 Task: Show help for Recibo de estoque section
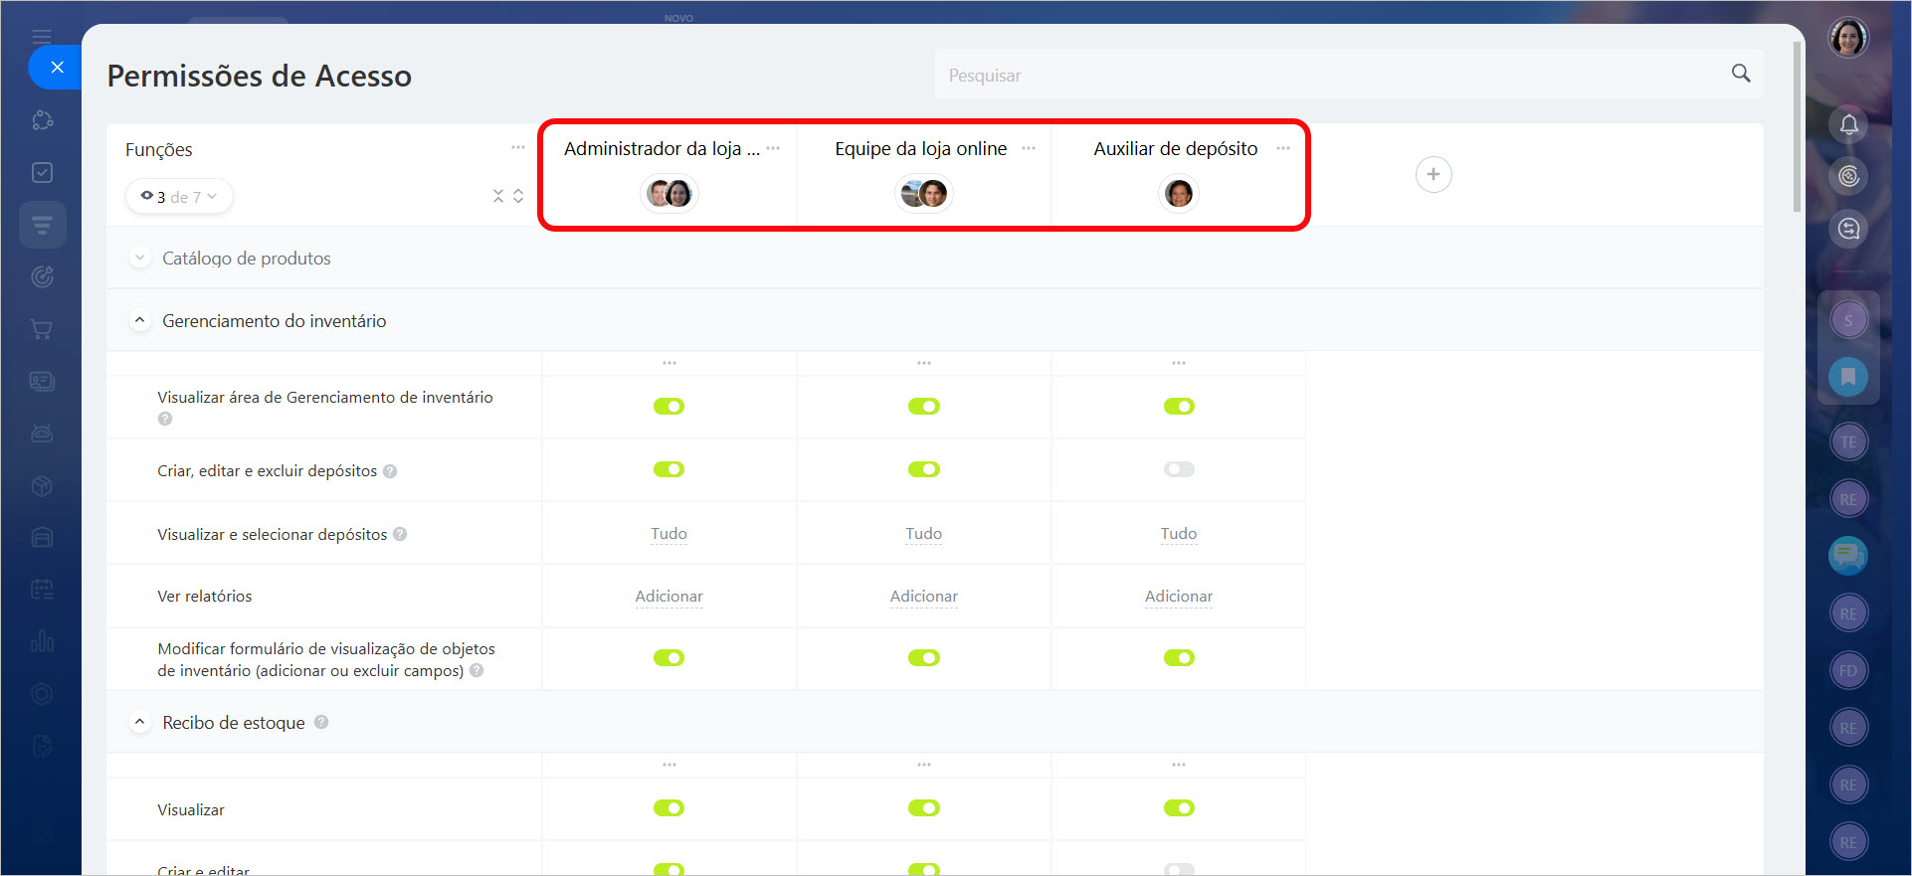(321, 722)
